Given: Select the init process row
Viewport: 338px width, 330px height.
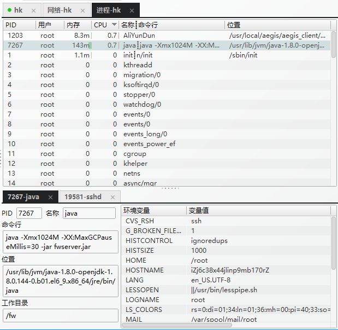Looking at the screenshot, I should pyautogui.click(x=167, y=55).
